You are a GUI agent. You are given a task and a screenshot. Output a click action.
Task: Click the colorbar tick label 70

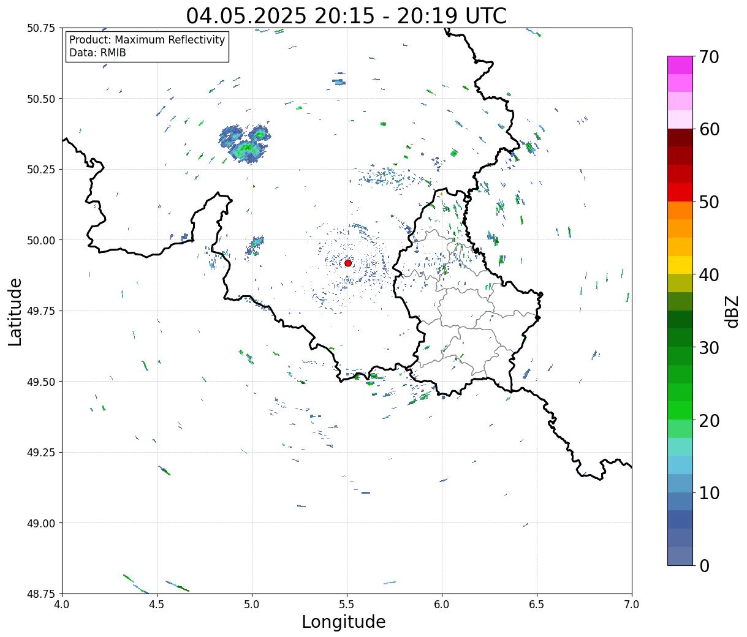[x=708, y=57]
